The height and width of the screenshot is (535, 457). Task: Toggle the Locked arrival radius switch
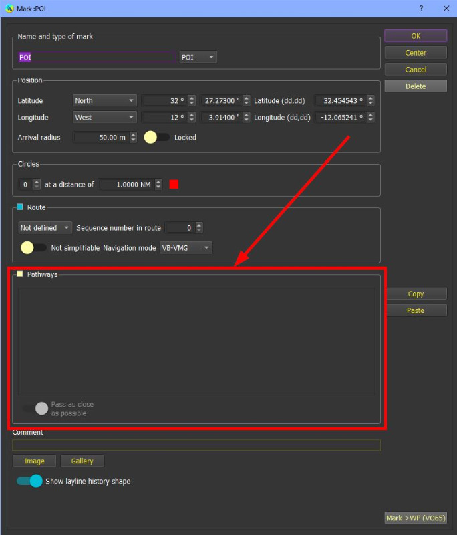157,137
